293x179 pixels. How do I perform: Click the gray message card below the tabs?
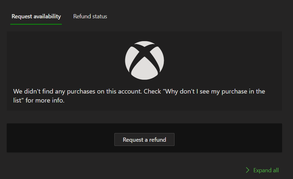click(144, 71)
